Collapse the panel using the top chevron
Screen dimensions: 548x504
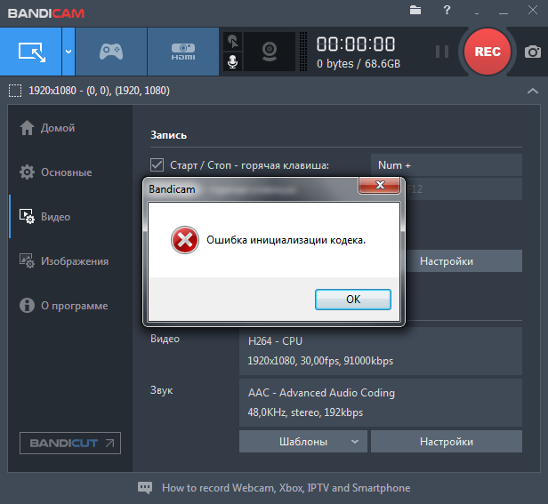point(533,91)
